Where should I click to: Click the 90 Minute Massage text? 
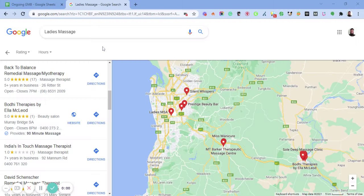point(44,133)
